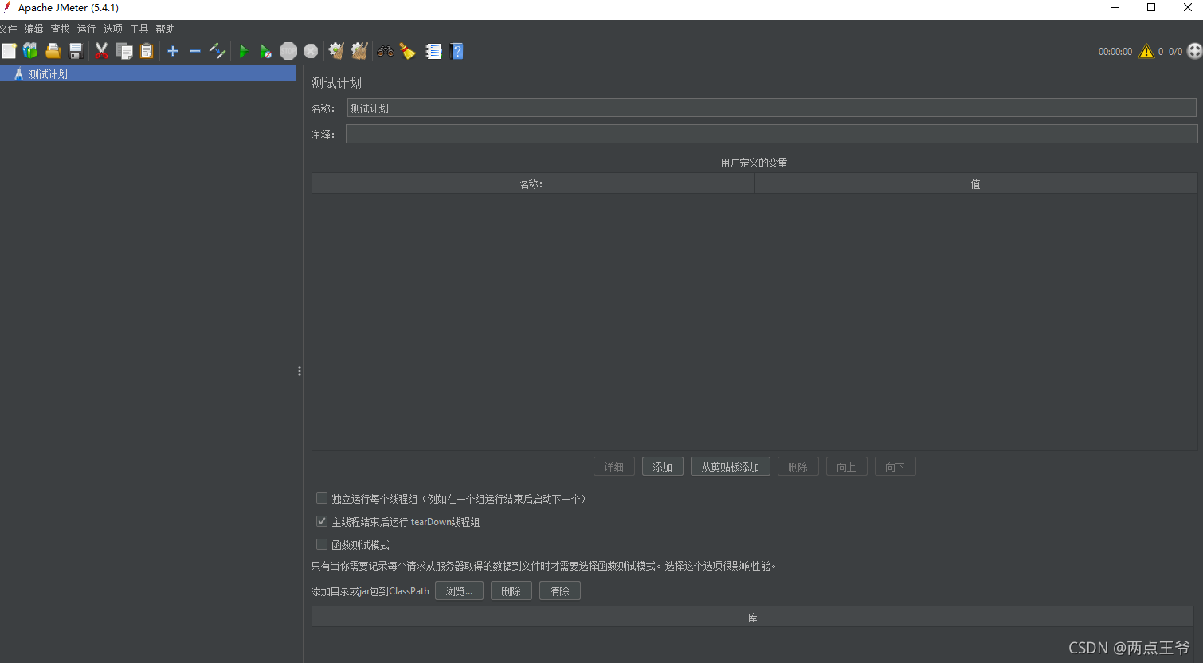Create a new test plan file
Image resolution: width=1203 pixels, height=663 pixels.
tap(9, 51)
